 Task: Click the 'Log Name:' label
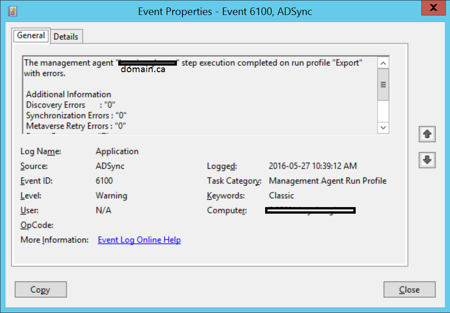pos(41,151)
